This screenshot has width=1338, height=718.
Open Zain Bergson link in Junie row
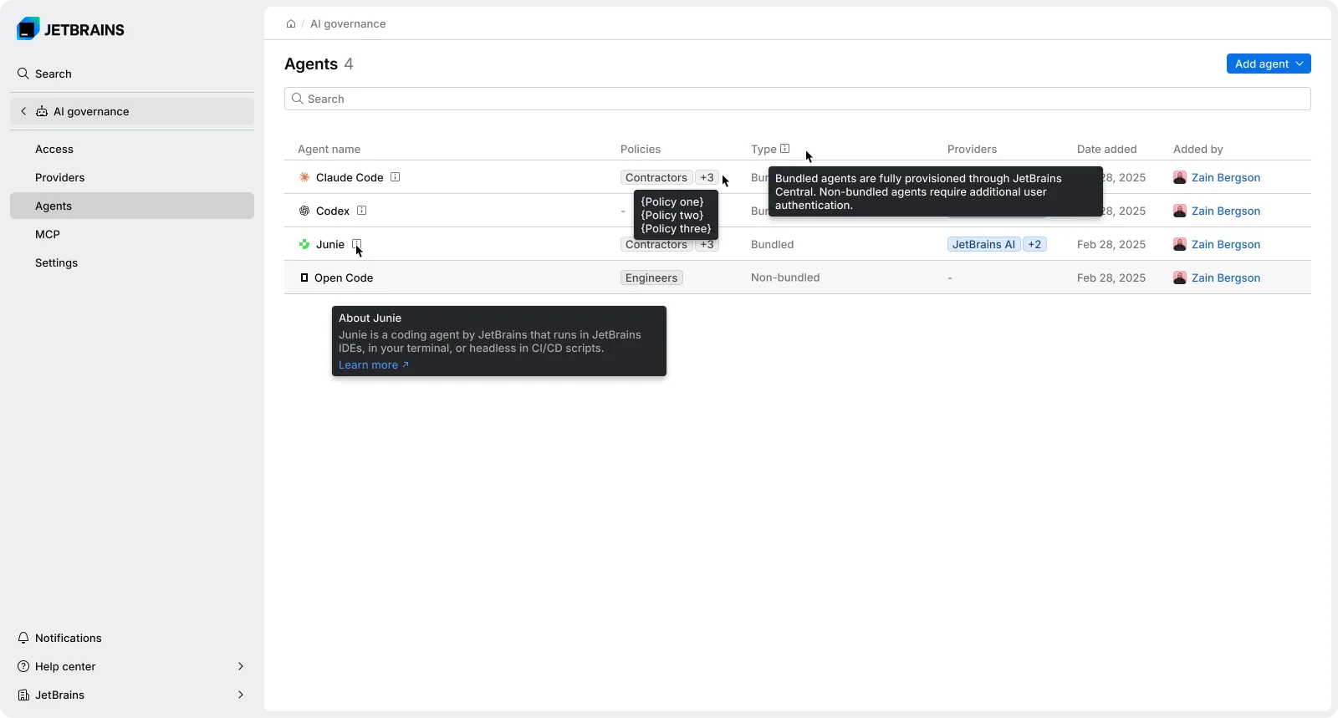click(x=1226, y=244)
